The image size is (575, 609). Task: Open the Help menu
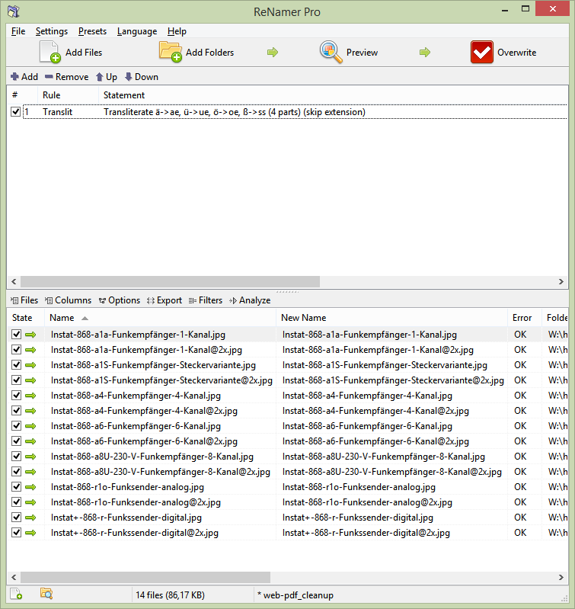click(177, 31)
